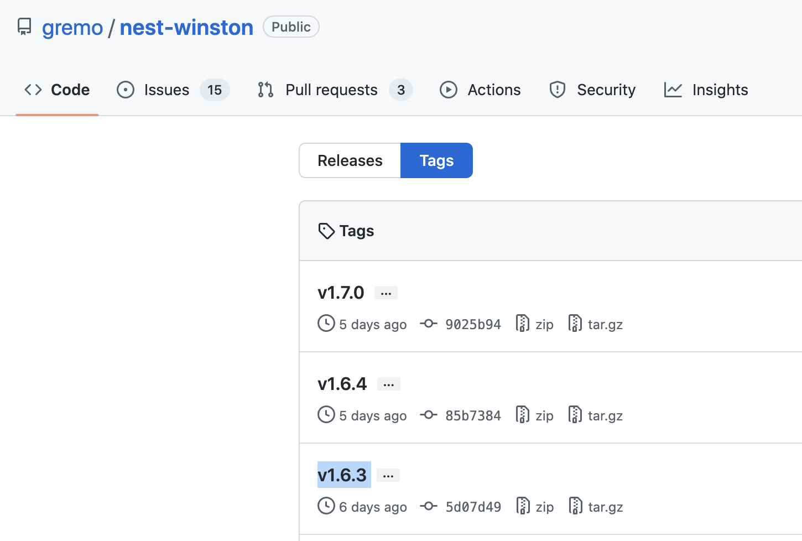The image size is (802, 541).
Task: Click the tag icon in the Tags header
Action: point(326,231)
